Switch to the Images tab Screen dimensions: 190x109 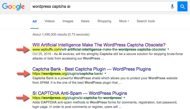pyautogui.click(x=68, y=21)
